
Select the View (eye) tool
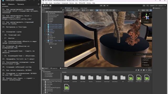97,10
